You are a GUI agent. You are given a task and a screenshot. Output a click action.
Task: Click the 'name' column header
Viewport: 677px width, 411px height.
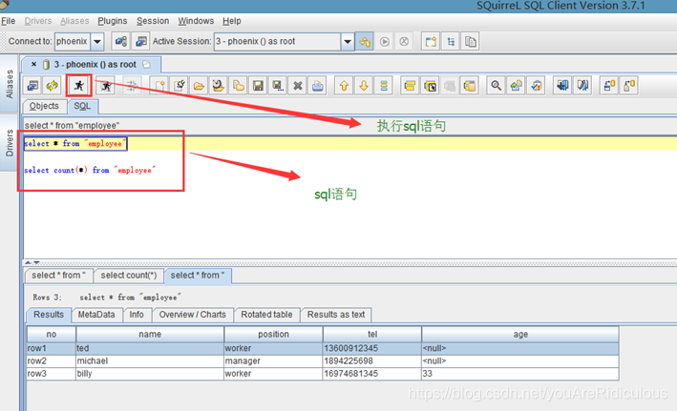coord(150,334)
